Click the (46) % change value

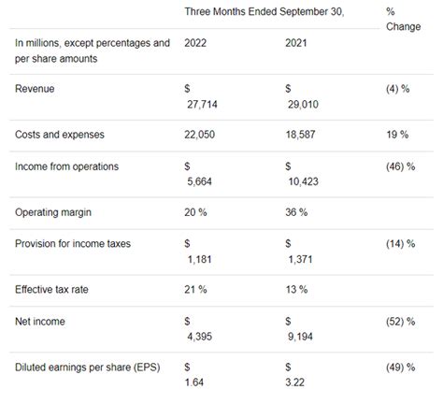tap(400, 166)
